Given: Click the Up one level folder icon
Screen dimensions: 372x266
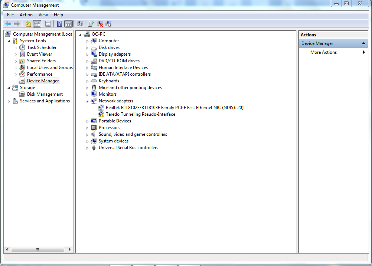Looking at the screenshot, I should coord(28,24).
